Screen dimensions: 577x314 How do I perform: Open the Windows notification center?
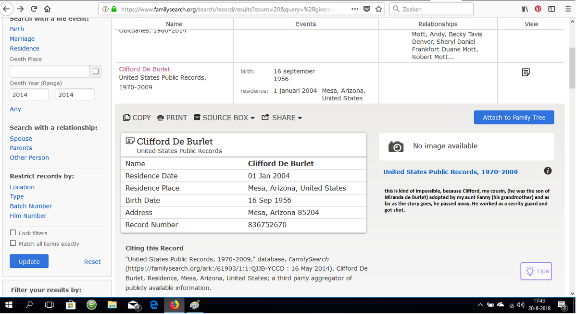[563, 305]
